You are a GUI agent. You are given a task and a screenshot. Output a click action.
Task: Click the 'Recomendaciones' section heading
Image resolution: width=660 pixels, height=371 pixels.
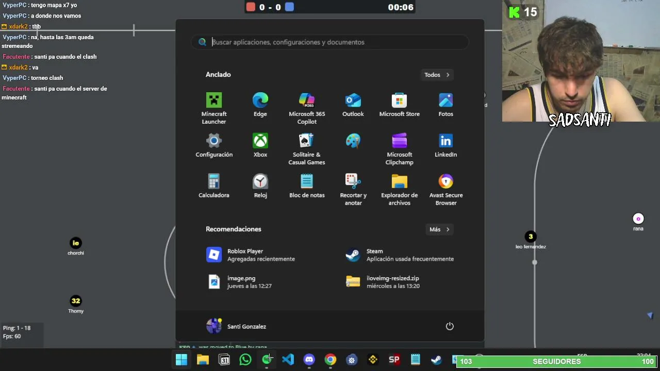pyautogui.click(x=234, y=229)
